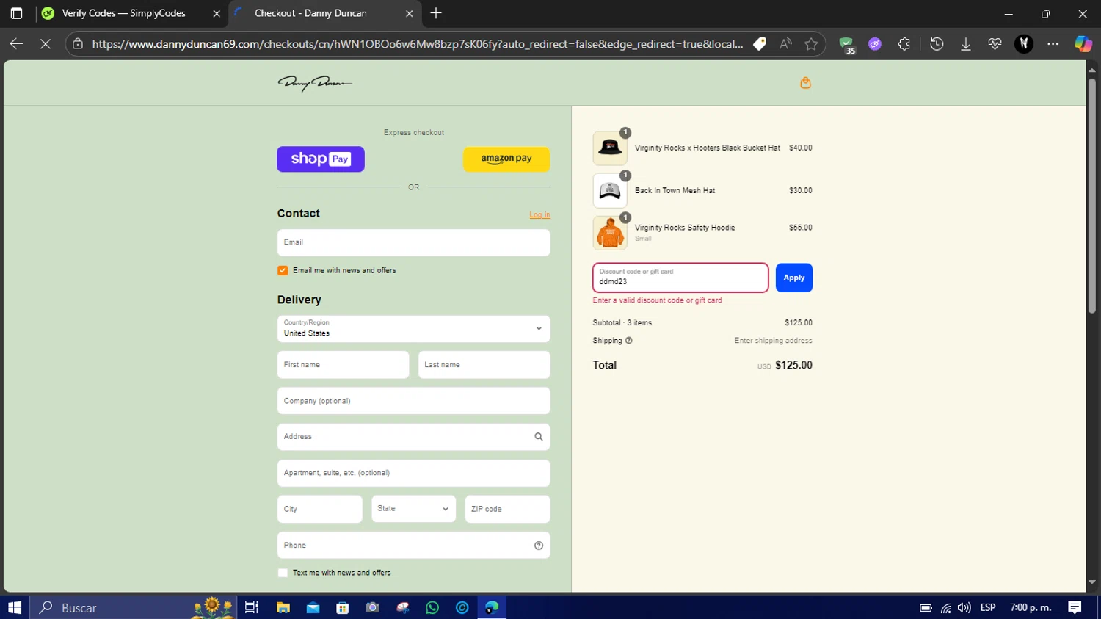Click the Address field
The height and width of the screenshot is (619, 1101).
click(414, 437)
